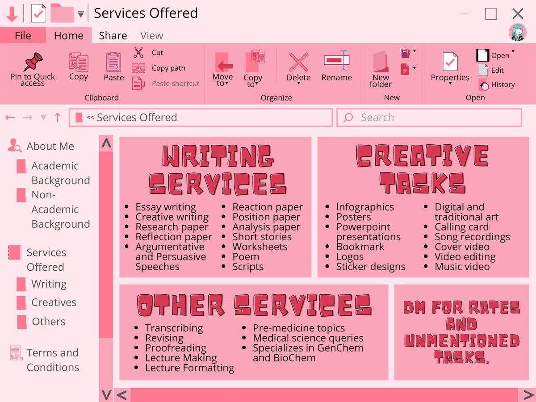Click the vertical scrollbar thumb in sidebar

(x=106, y=245)
